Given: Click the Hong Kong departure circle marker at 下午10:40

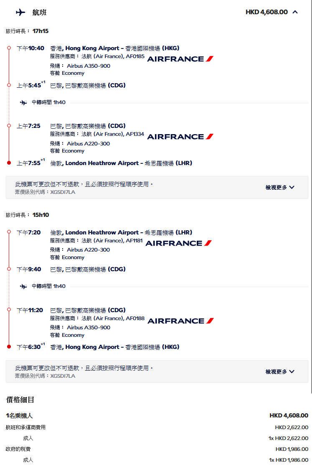Looking at the screenshot, I should point(9,48).
